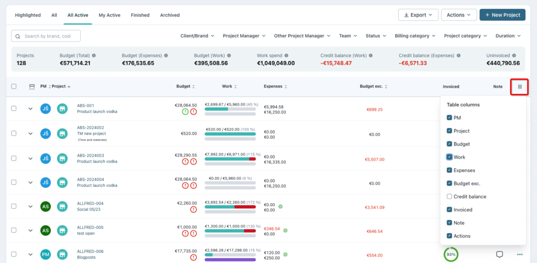Select the ALLFRED-005 row checkbox
Image resolution: width=537 pixels, height=263 pixels.
[x=14, y=230]
